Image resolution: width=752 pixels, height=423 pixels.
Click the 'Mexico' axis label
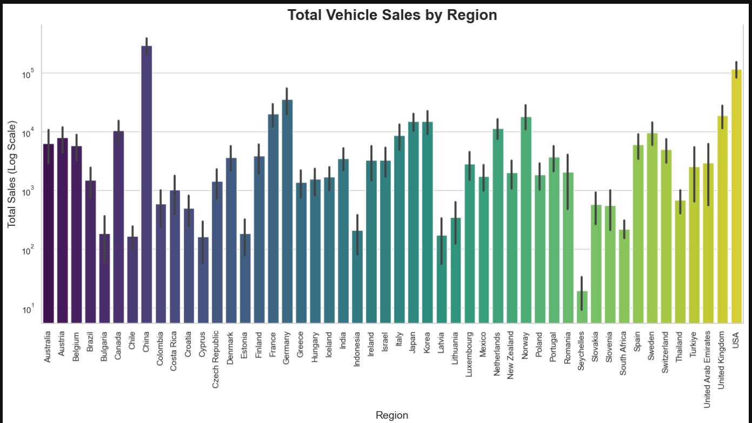484,344
